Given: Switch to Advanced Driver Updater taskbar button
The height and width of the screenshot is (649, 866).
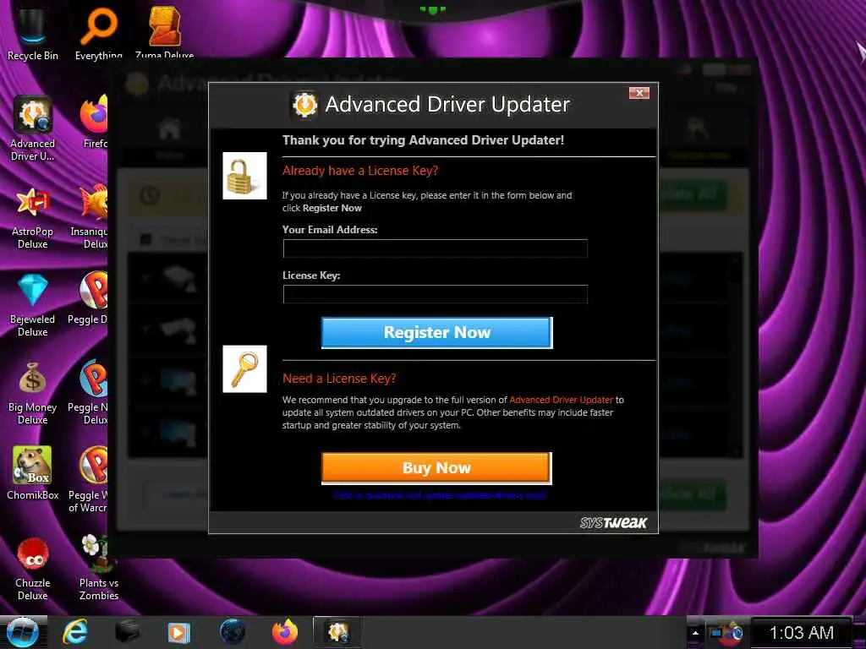Looking at the screenshot, I should 337,632.
